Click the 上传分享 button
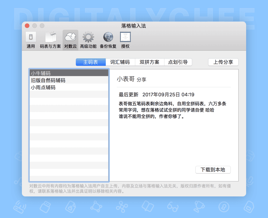The image size is (268, 218). coord(223,62)
